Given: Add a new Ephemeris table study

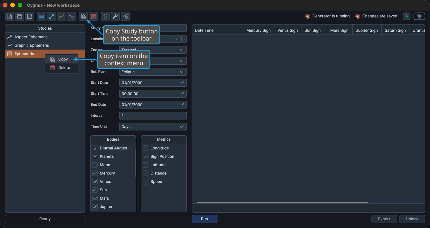Looking at the screenshot, I should click(42, 16).
